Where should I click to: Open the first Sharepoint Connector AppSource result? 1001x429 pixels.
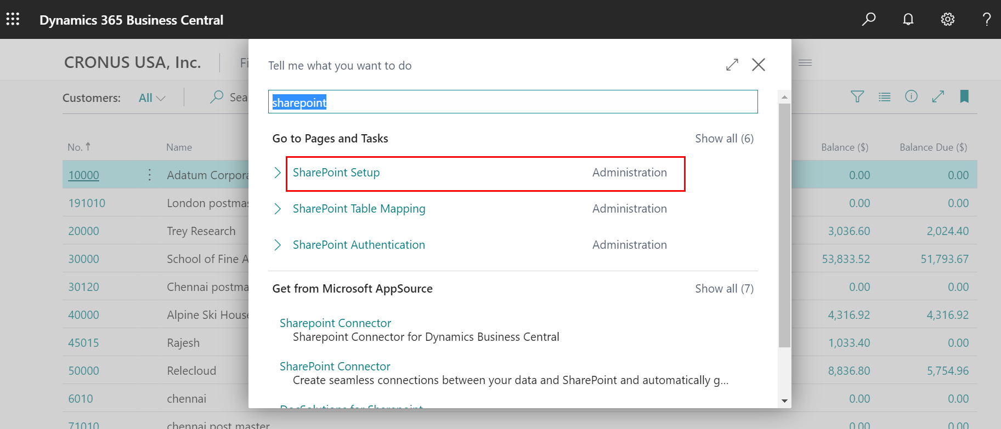click(335, 323)
